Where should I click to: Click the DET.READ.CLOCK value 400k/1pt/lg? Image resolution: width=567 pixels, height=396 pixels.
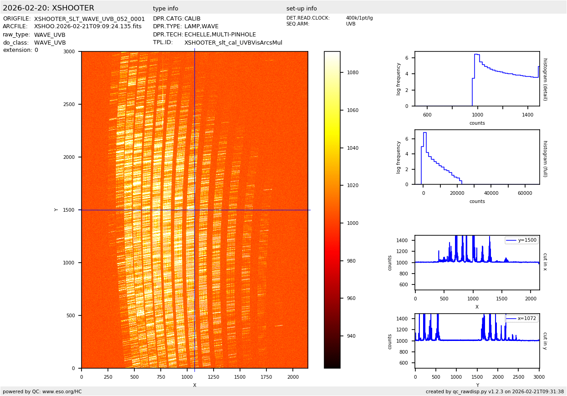coord(359,18)
